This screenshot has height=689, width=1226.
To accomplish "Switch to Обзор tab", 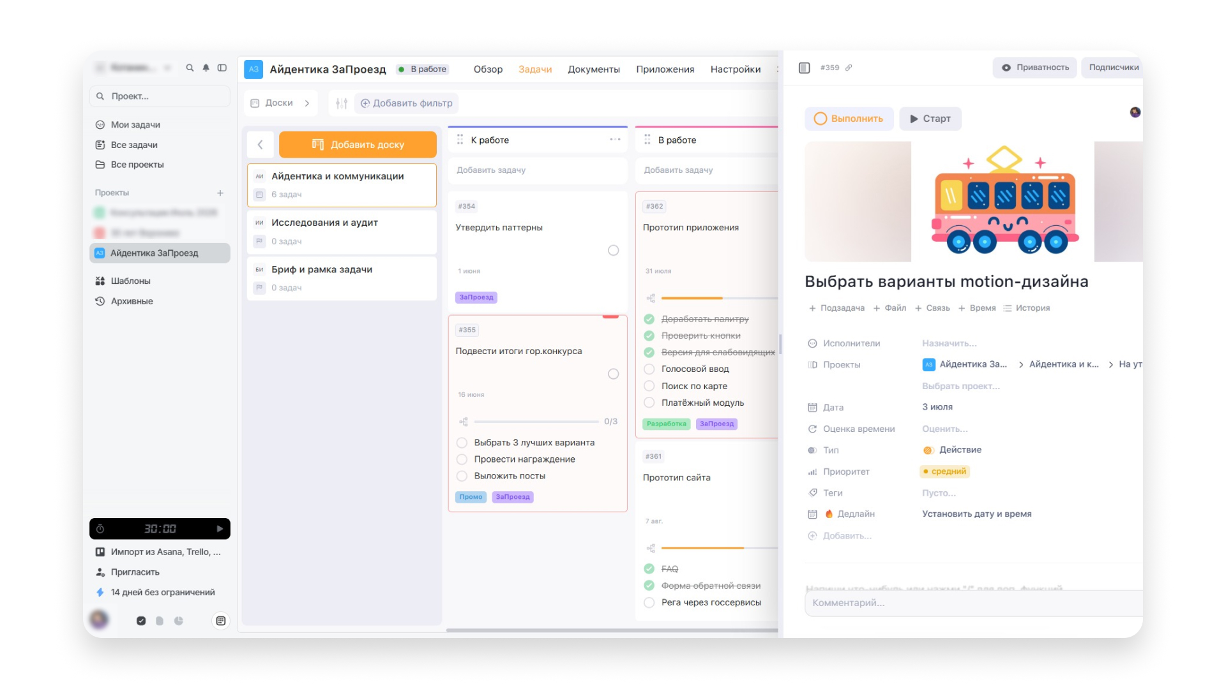I will [488, 69].
